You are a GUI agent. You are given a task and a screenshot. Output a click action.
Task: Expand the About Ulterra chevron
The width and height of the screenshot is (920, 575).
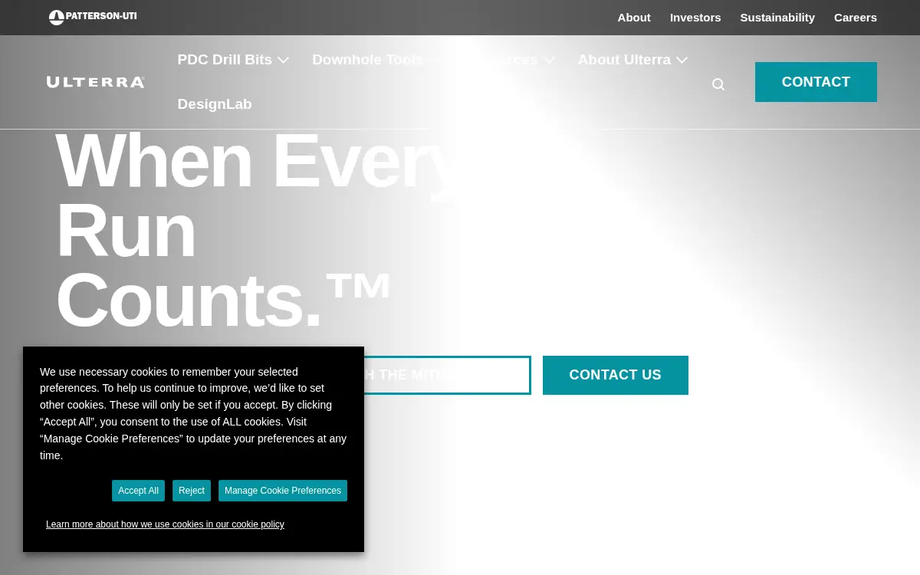[682, 60]
